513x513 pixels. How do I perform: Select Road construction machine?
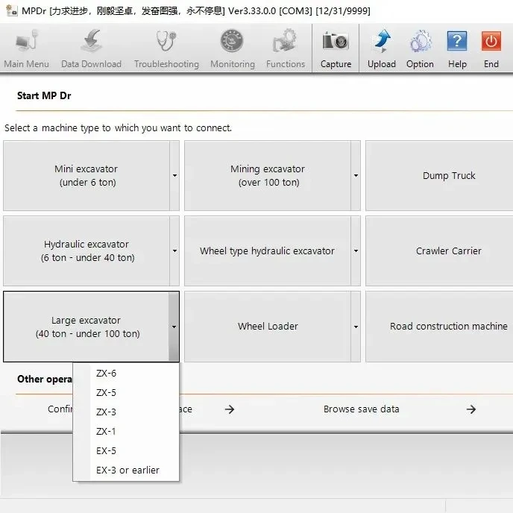[439, 327]
